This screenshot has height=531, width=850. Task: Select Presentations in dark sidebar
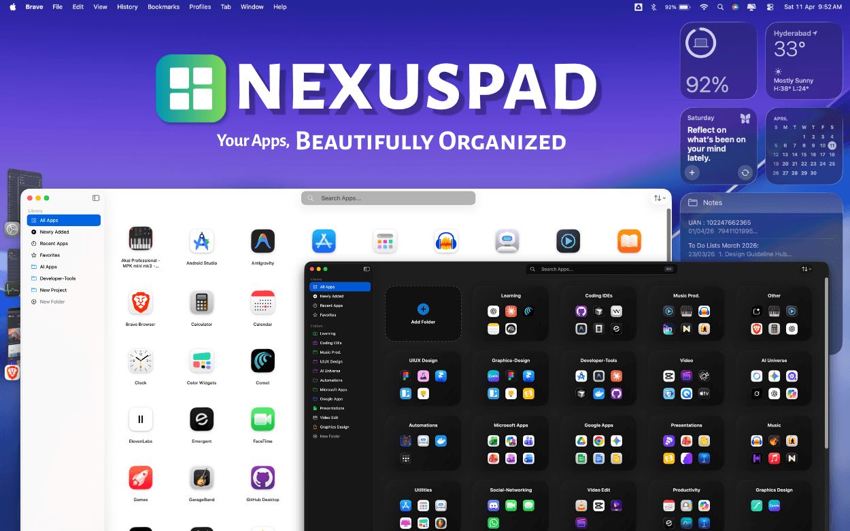pyautogui.click(x=339, y=408)
